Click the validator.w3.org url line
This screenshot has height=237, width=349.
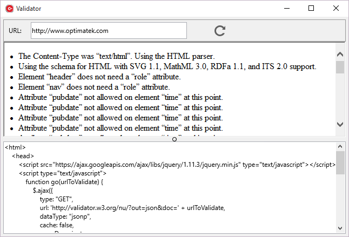click(132, 208)
